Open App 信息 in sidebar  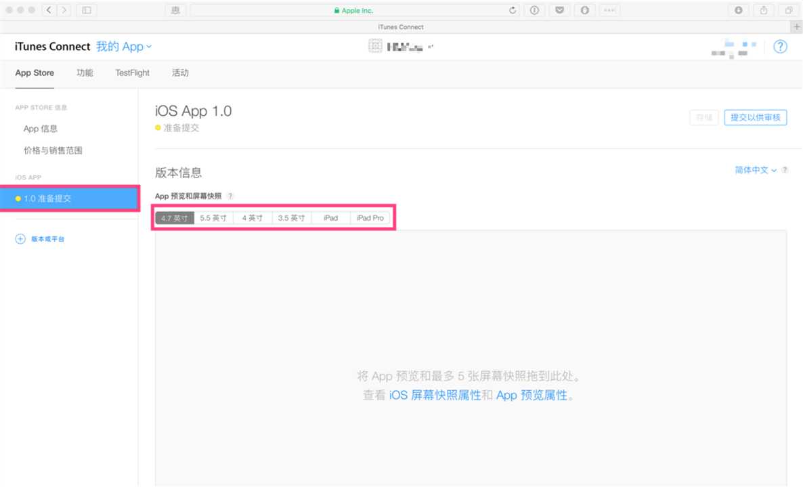pyautogui.click(x=41, y=129)
